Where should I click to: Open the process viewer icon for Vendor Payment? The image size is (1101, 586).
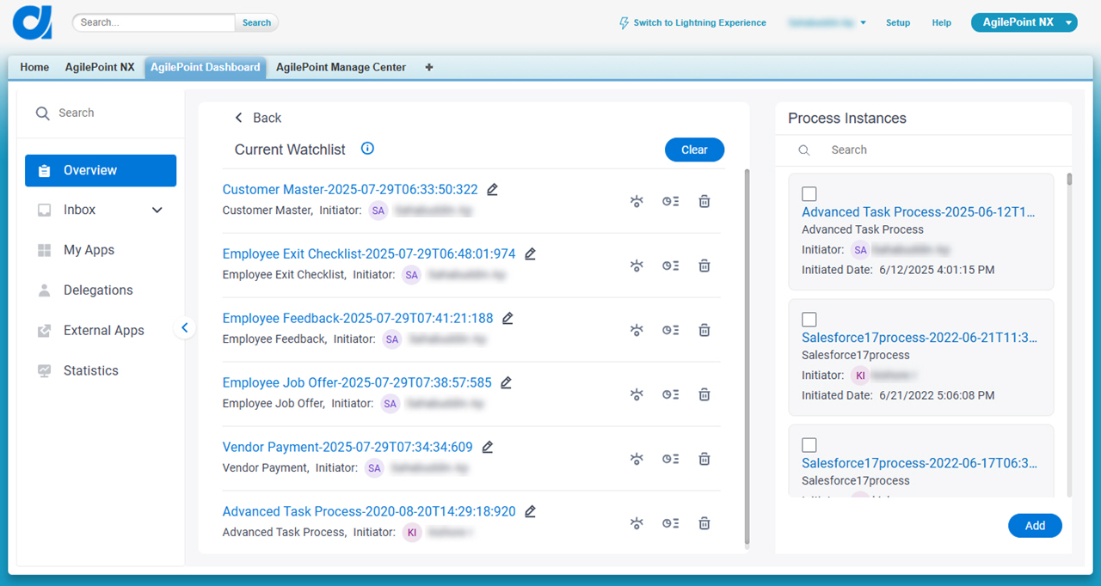[637, 459]
